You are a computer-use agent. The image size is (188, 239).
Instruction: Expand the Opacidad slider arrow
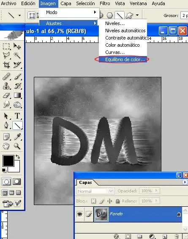pyautogui.click(x=156, y=191)
